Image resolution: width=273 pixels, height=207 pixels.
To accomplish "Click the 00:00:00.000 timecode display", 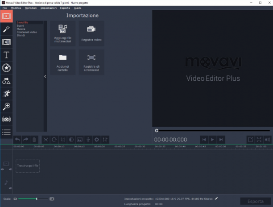I will (x=170, y=140).
